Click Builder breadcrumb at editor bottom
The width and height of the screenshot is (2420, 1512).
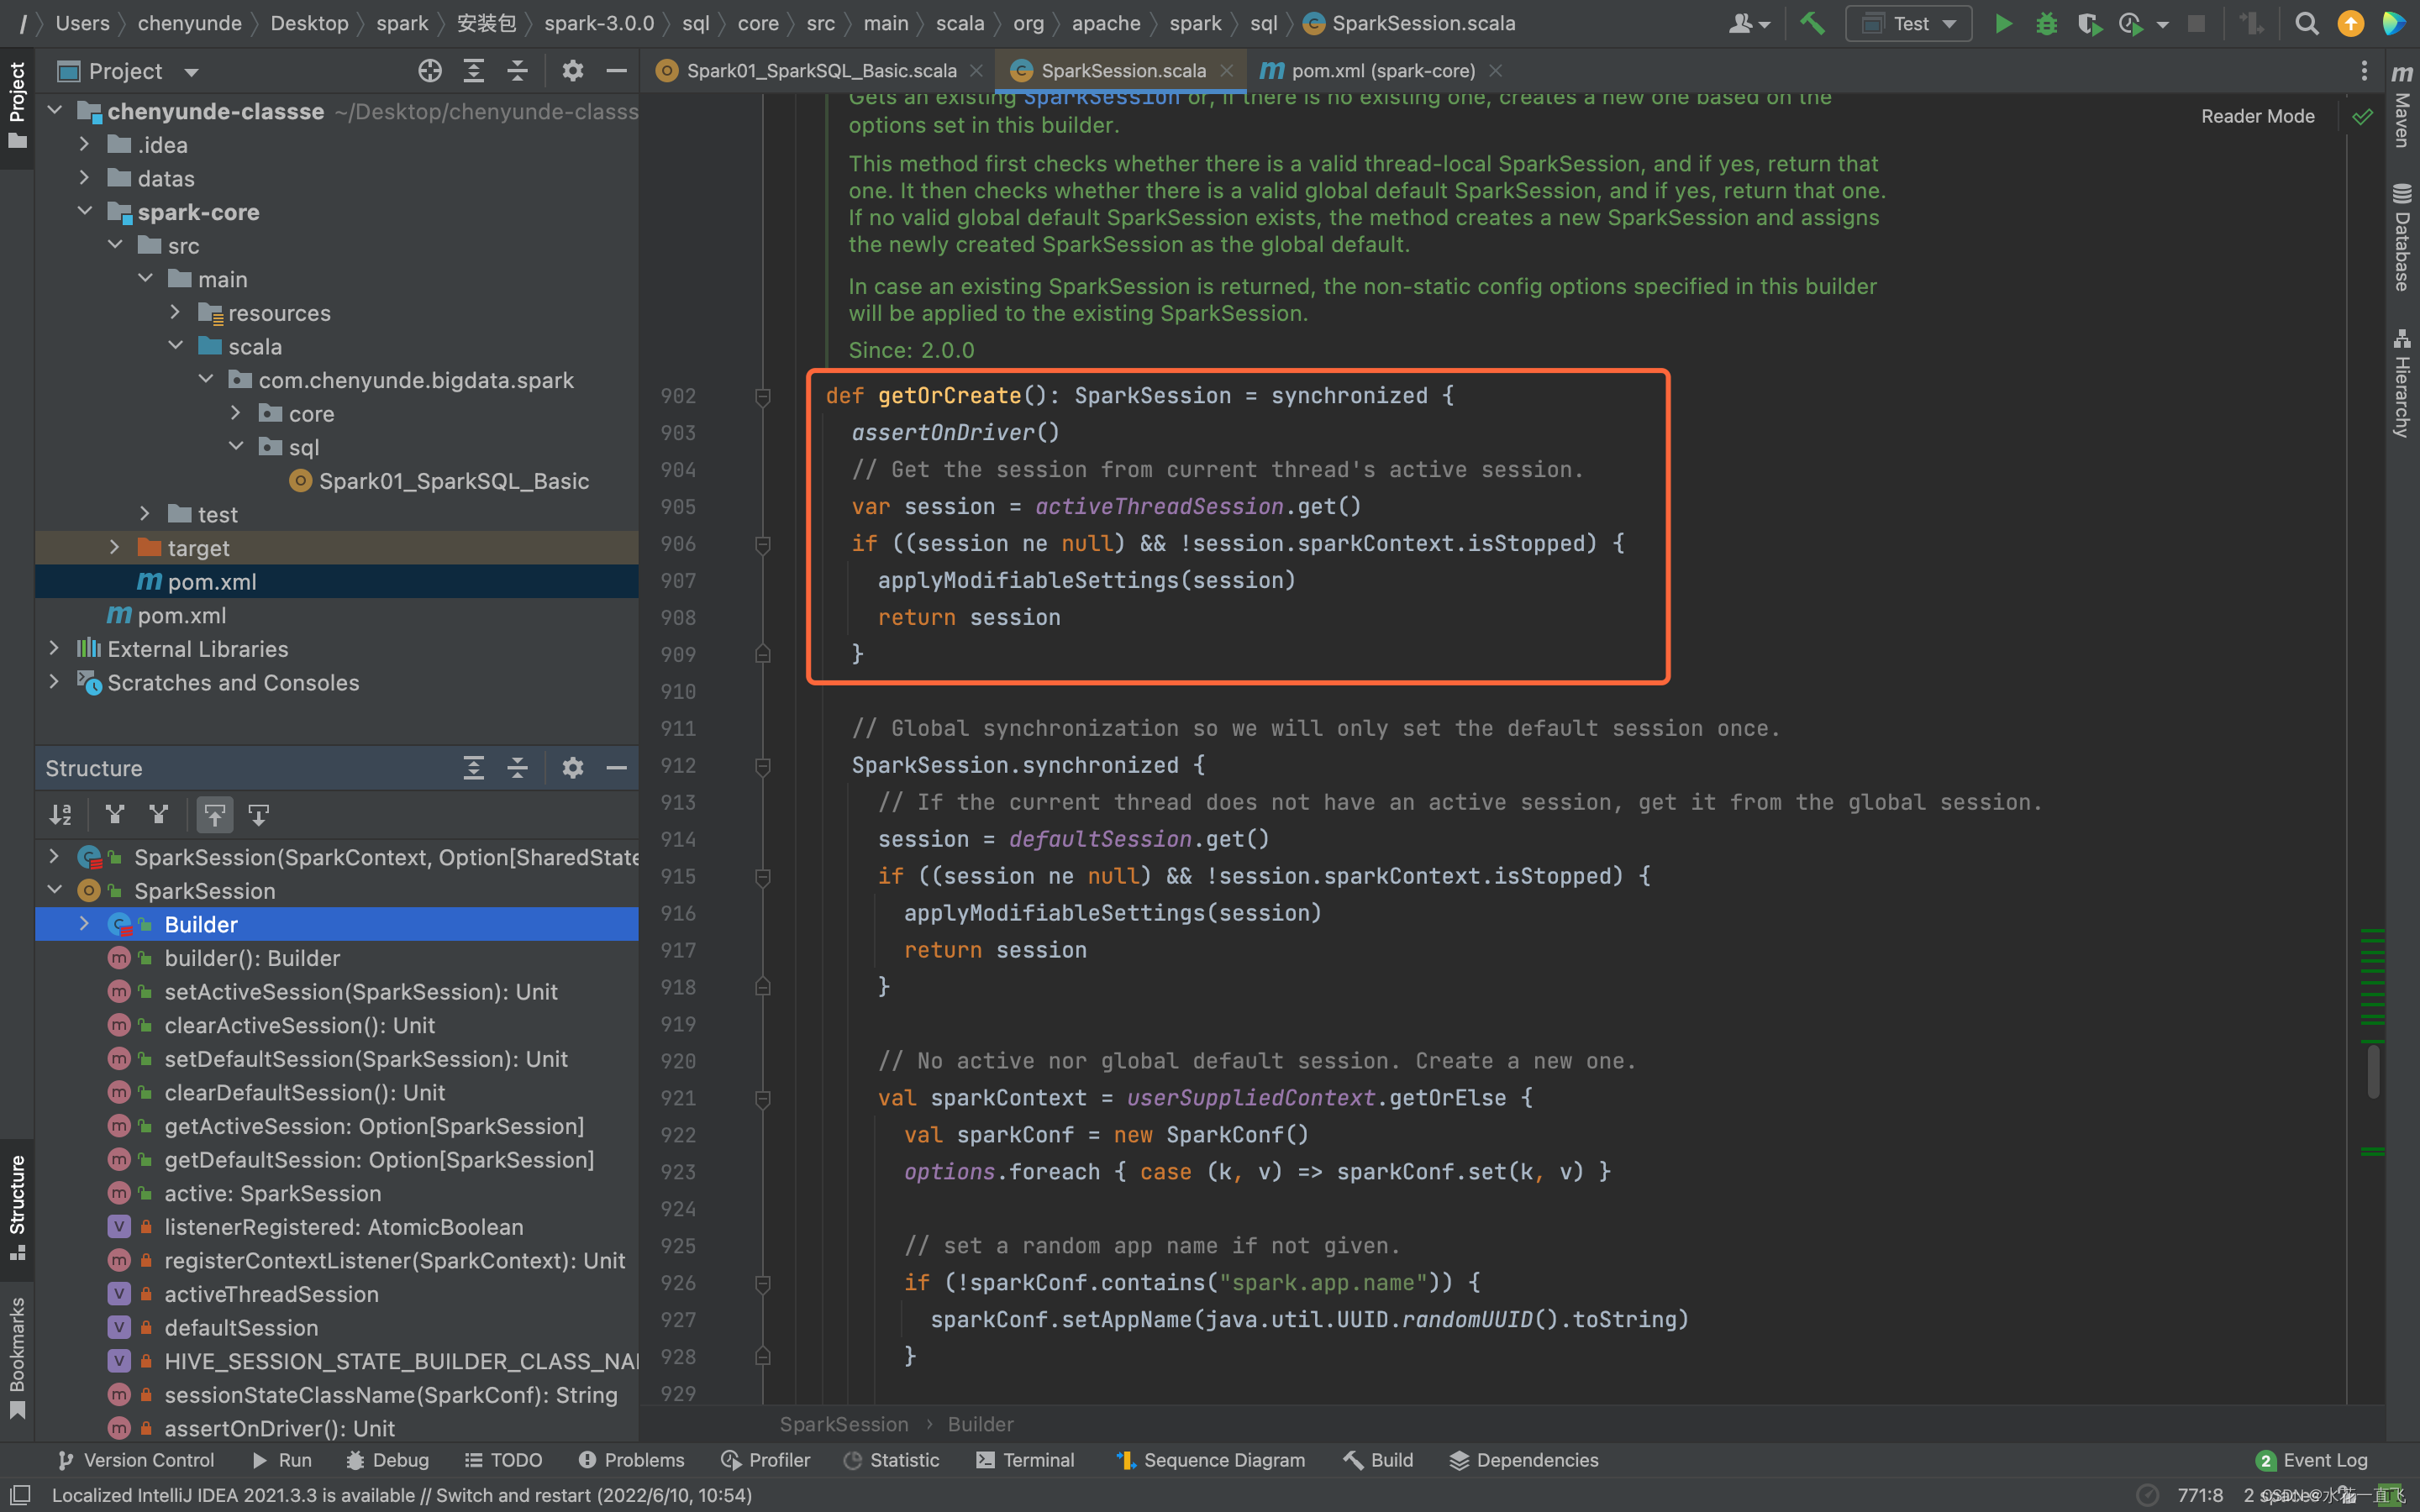pos(980,1424)
